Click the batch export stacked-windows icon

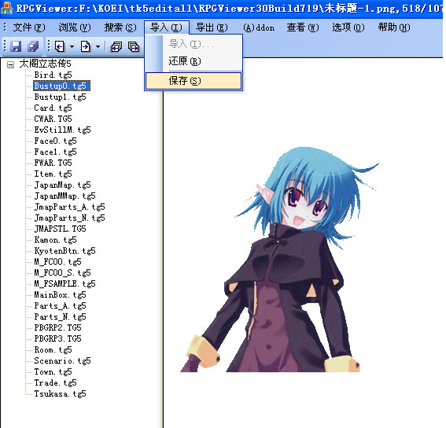134,46
